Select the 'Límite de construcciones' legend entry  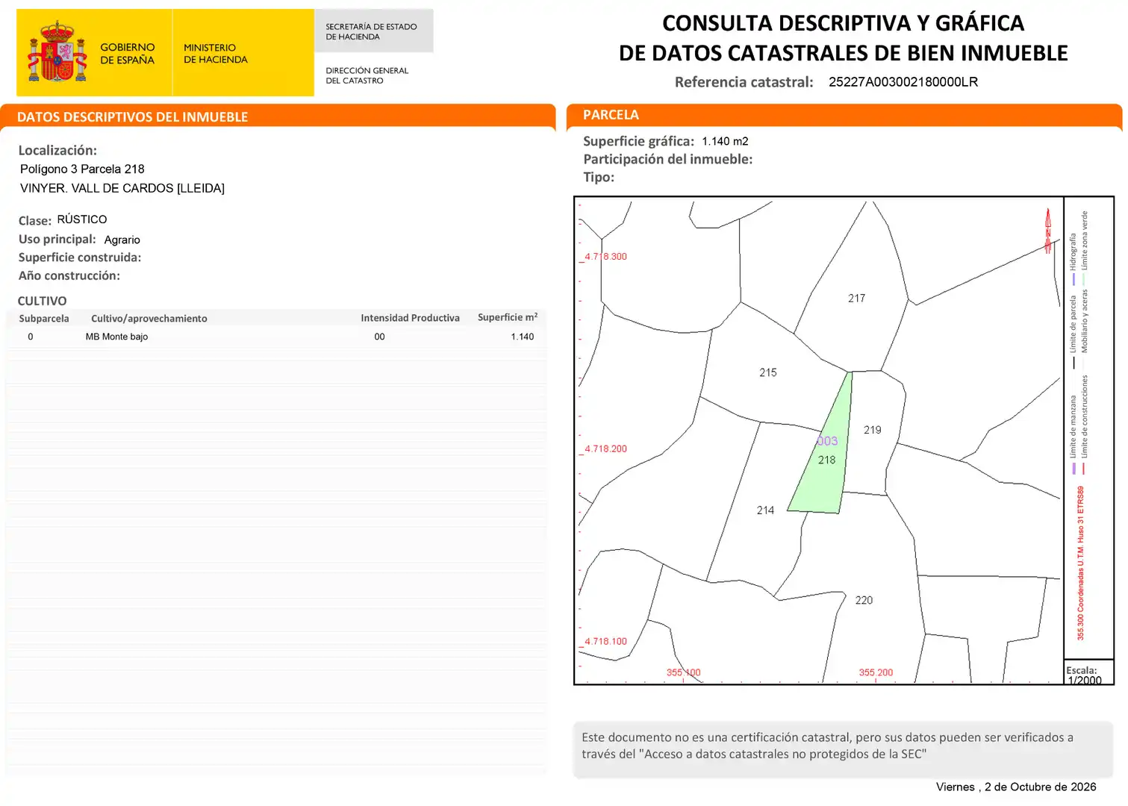pyautogui.click(x=1084, y=425)
